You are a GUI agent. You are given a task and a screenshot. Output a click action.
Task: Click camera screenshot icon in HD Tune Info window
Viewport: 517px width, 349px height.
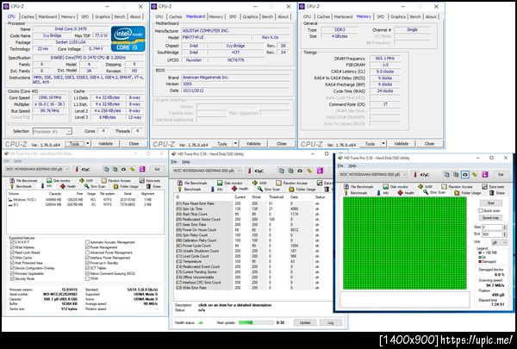click(123, 169)
